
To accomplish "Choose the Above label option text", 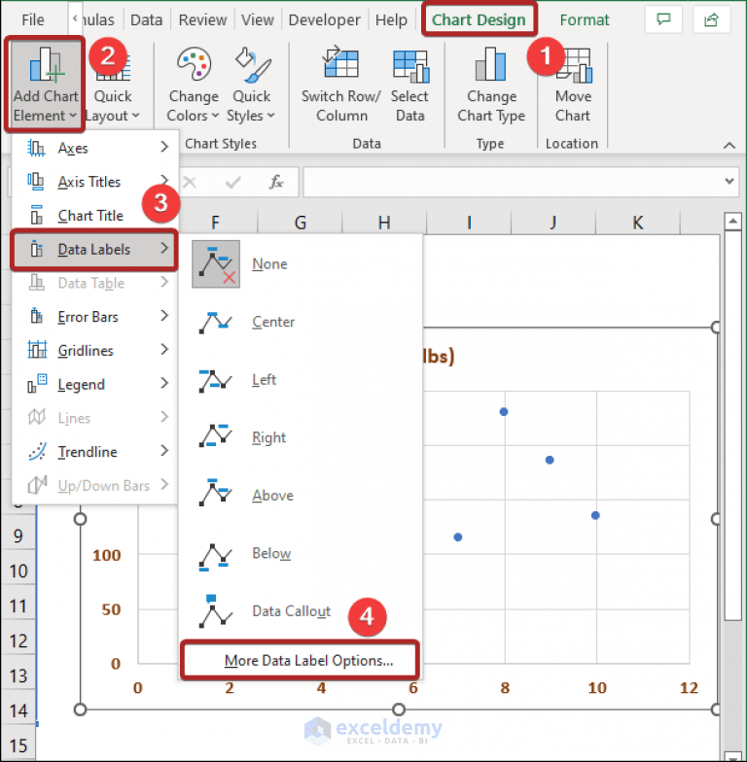I will click(x=272, y=496).
